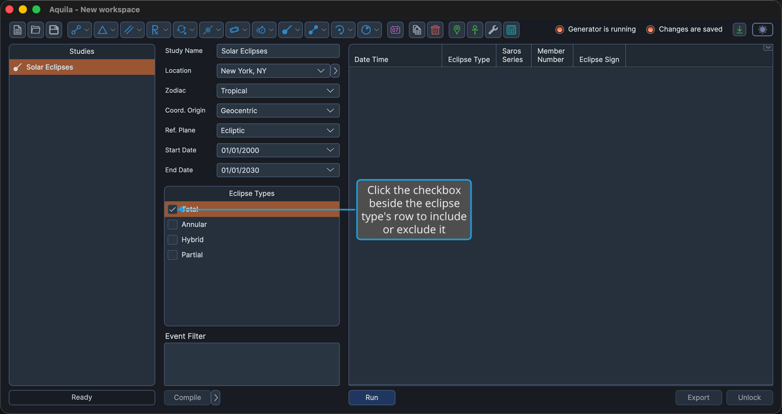Click the Study Name input field

tap(278, 51)
